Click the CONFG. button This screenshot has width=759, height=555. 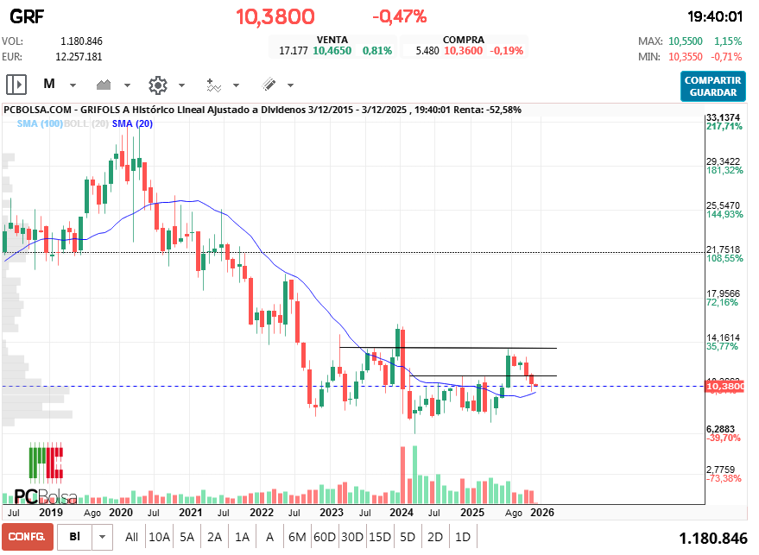pos(27,537)
